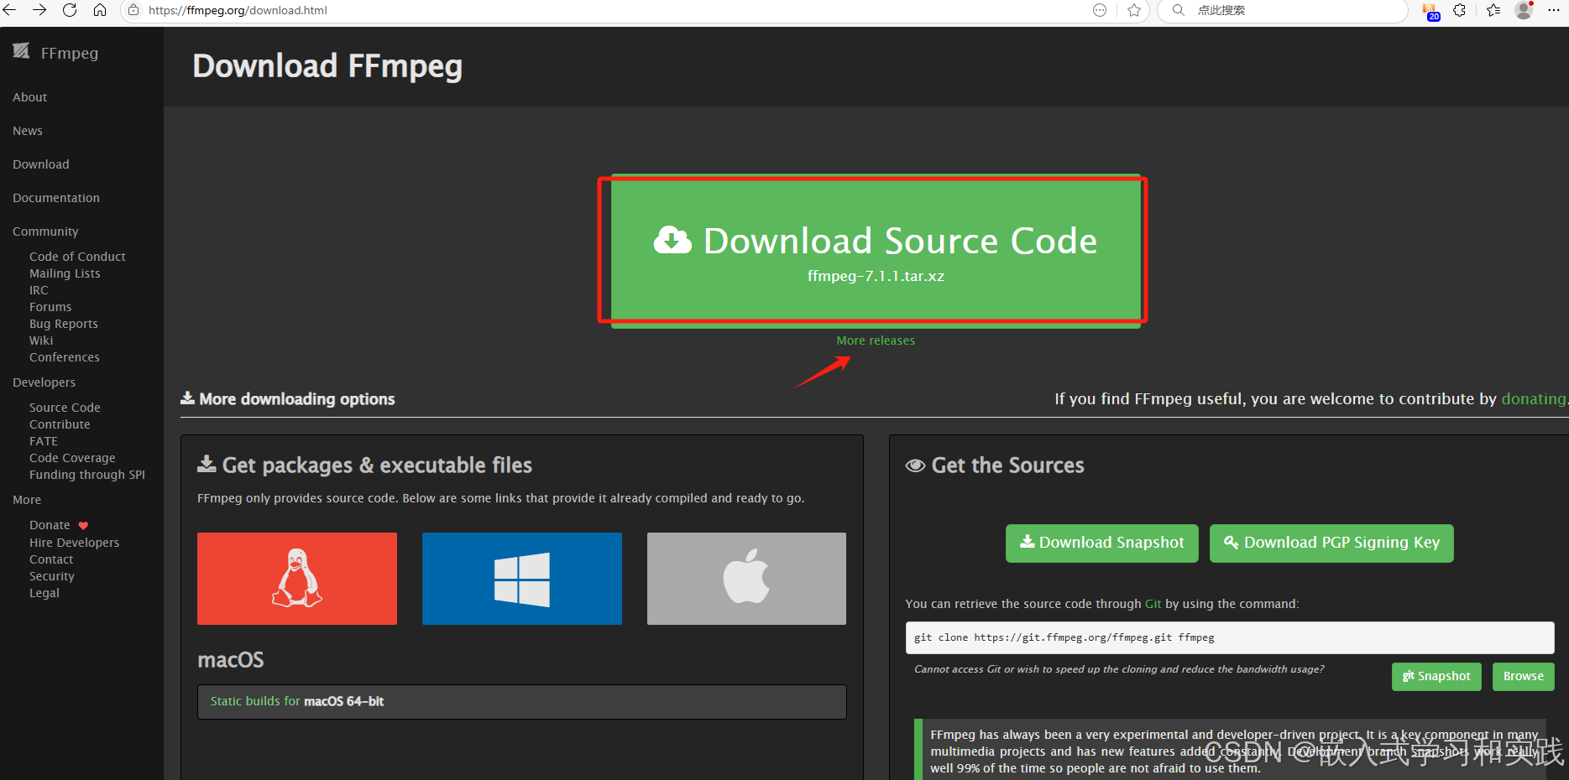Click the FFmpeg site title text
Screen dimensions: 1569x780
tap(70, 53)
